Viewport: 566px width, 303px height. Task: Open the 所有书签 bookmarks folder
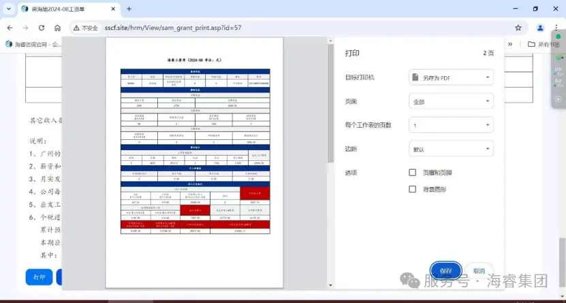543,44
